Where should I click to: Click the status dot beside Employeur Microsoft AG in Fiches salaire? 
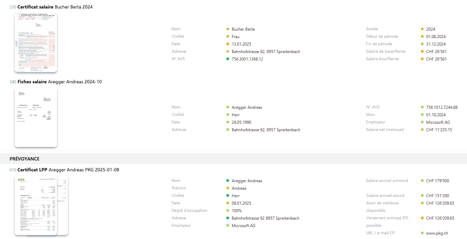click(422, 122)
